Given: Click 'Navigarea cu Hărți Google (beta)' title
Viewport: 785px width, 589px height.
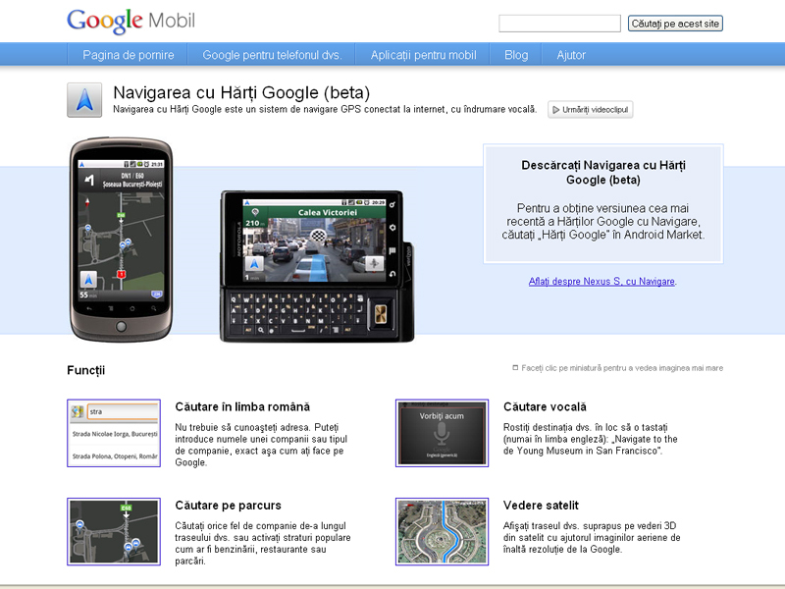Looking at the screenshot, I should [241, 92].
